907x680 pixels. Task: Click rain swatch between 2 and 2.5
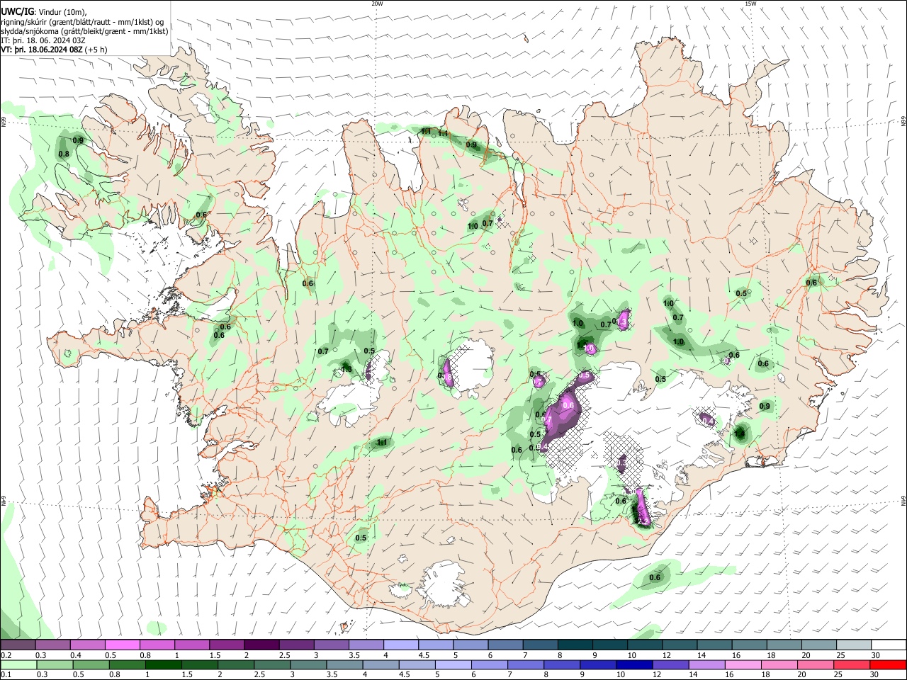click(x=235, y=664)
